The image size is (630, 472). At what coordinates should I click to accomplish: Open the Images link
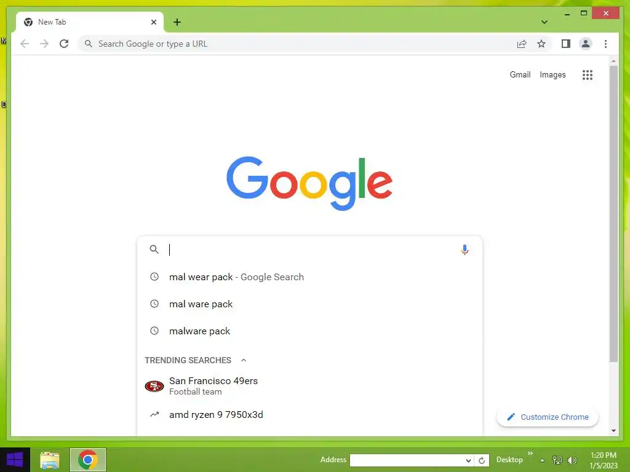(552, 74)
